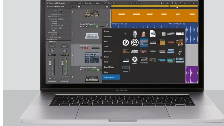Screen dimensions: 224x126
Task: Pick the Yamaha logo icon
Action: [x=135, y=60]
